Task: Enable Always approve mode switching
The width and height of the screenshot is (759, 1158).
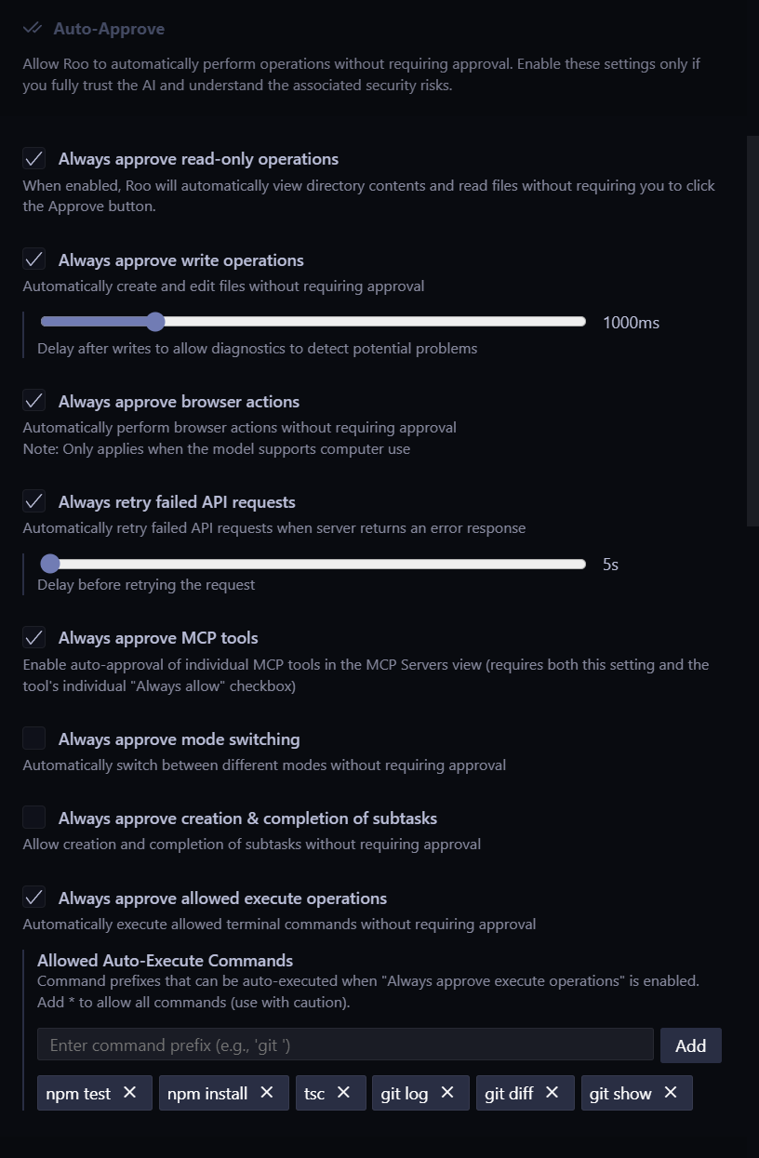Action: point(34,739)
